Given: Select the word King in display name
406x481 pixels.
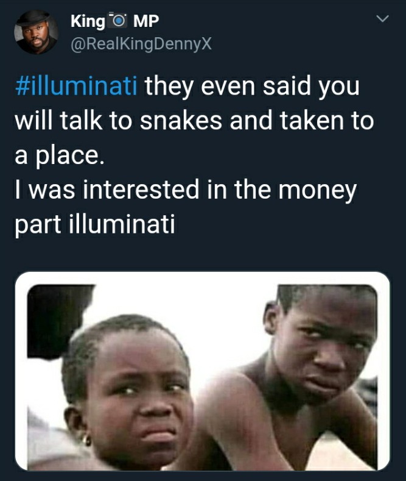Looking at the screenshot, I should click(88, 22).
